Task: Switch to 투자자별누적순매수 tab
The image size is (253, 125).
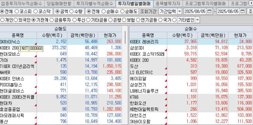Action: pos(95,3)
